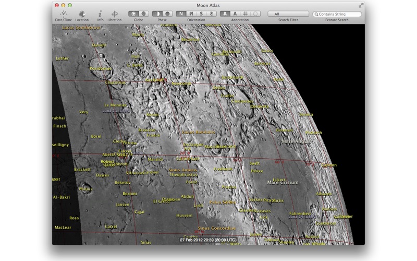
Task: Click the Borel label
Action: (96, 136)
